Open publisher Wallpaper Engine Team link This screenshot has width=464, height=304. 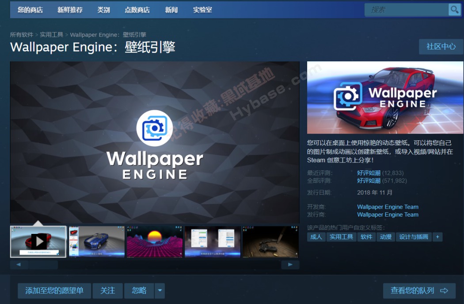(388, 214)
